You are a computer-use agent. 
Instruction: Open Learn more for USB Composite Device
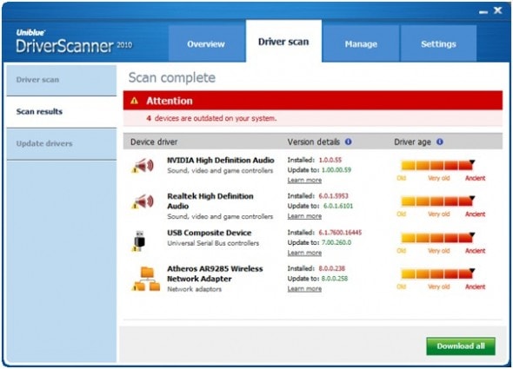point(304,253)
